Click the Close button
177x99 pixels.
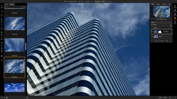[x=160, y=98]
